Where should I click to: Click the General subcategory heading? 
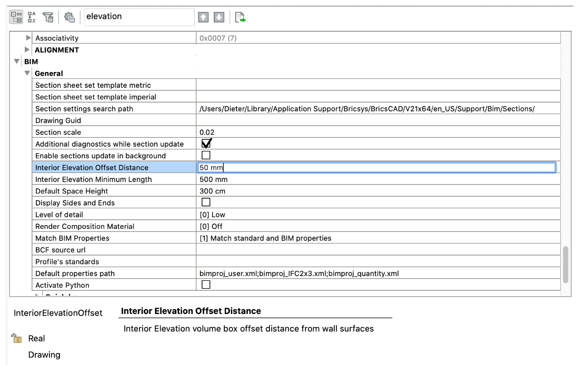click(48, 73)
